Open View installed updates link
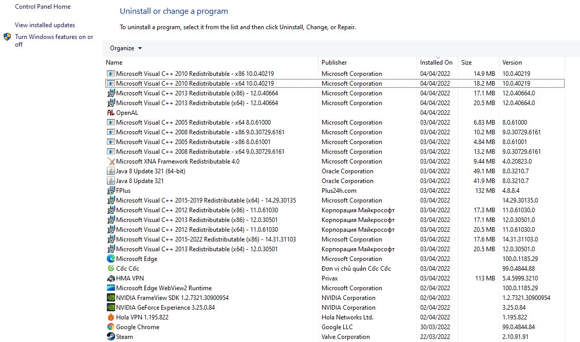 tap(45, 25)
